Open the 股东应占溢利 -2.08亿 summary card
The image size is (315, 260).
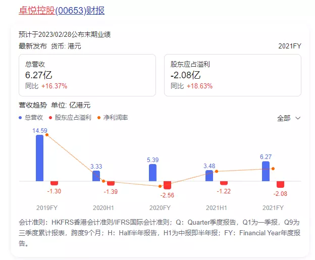point(233,75)
